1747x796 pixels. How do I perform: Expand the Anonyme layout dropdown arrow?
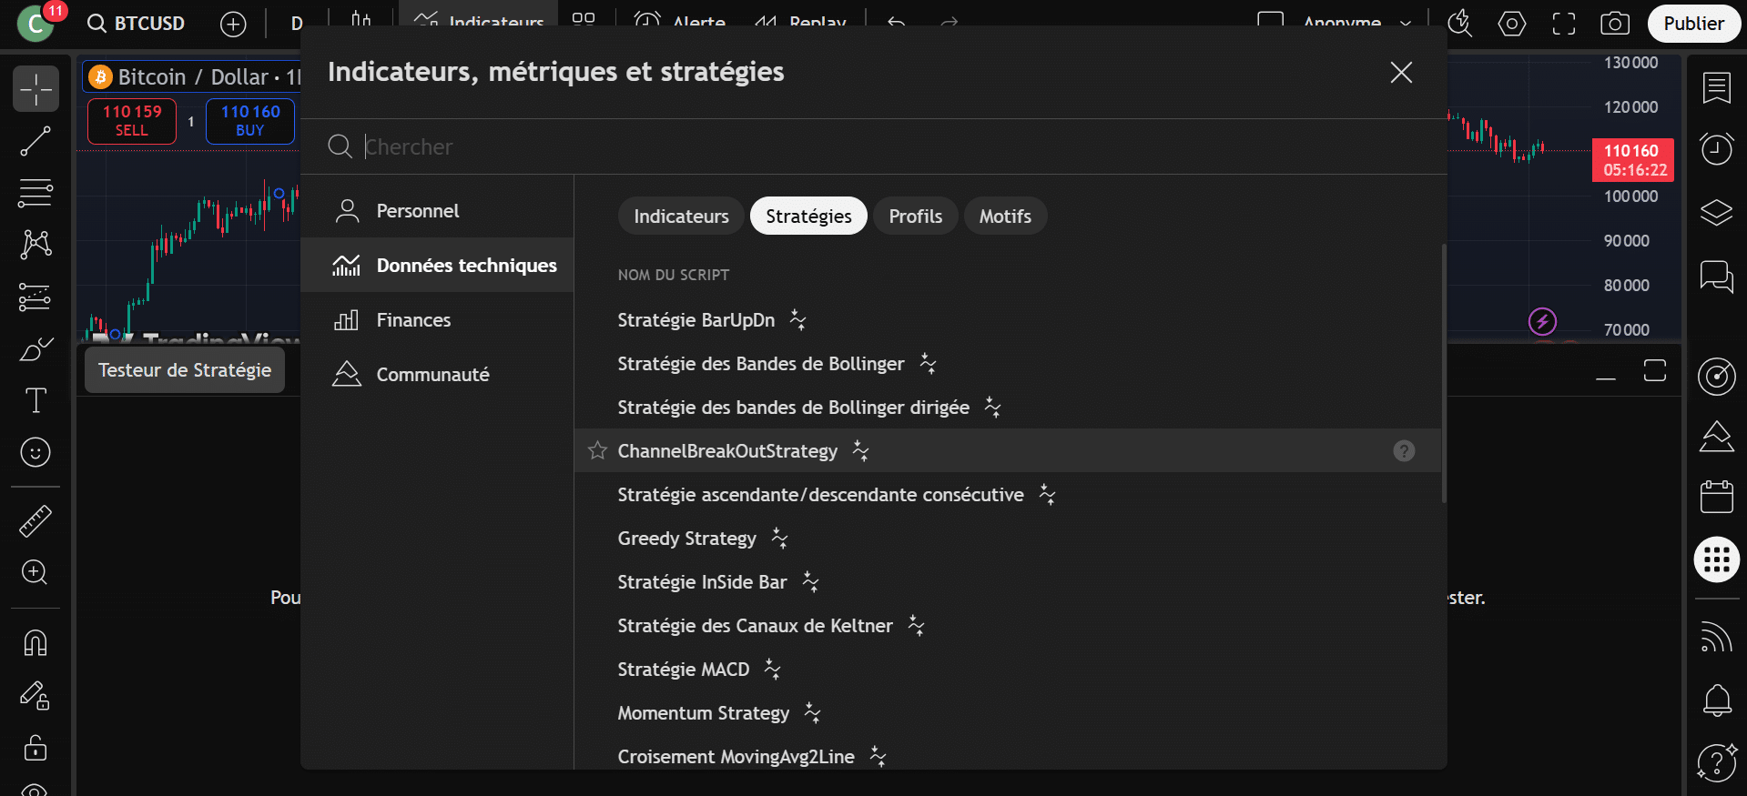point(1406,24)
